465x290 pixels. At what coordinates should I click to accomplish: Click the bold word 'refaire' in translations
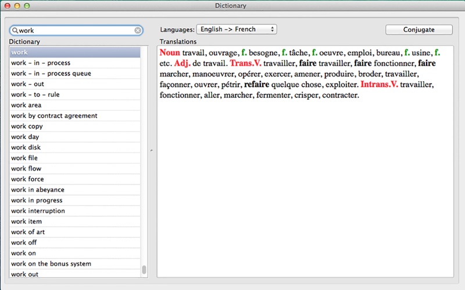[256, 84]
